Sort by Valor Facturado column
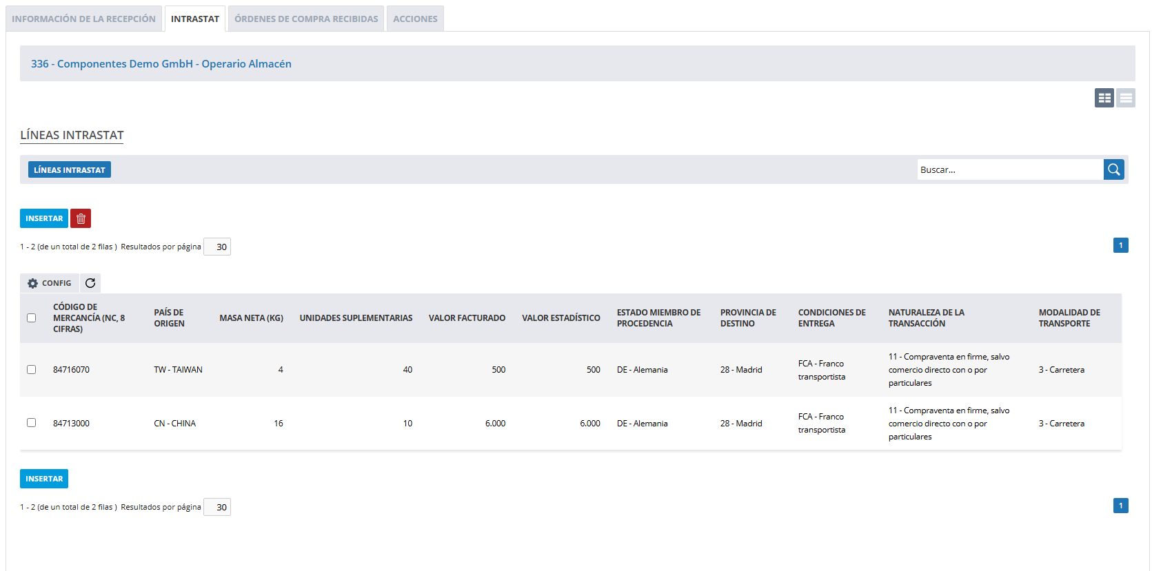The height and width of the screenshot is (571, 1152). click(467, 318)
